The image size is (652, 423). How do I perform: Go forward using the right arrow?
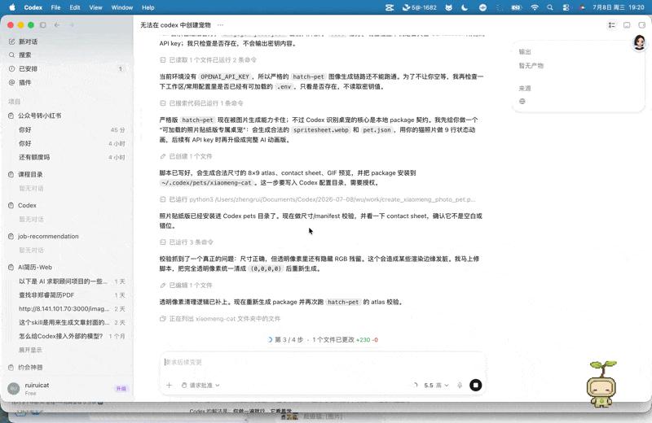tap(72, 25)
